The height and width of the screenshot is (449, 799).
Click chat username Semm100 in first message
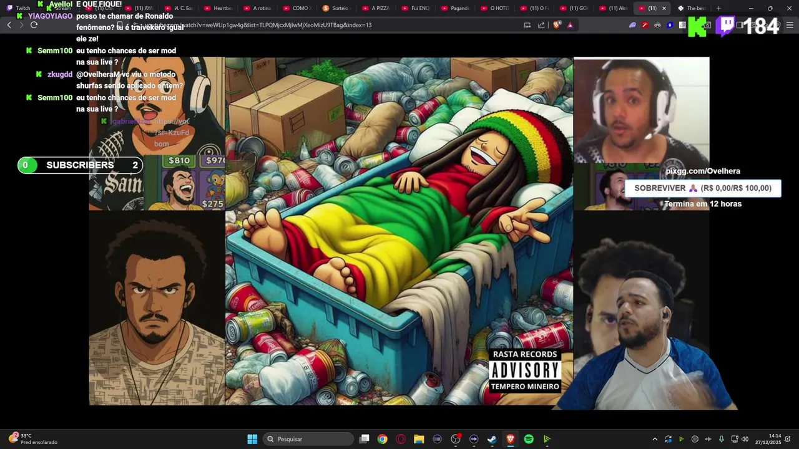tap(55, 51)
